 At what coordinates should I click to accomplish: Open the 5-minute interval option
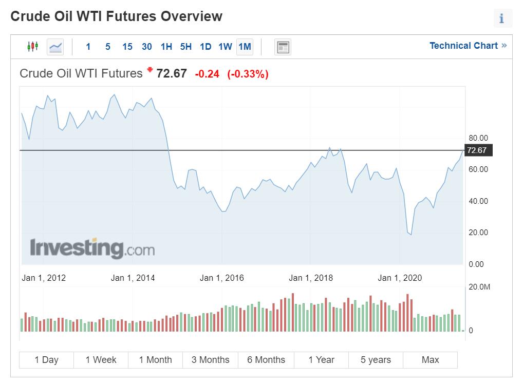(x=107, y=46)
